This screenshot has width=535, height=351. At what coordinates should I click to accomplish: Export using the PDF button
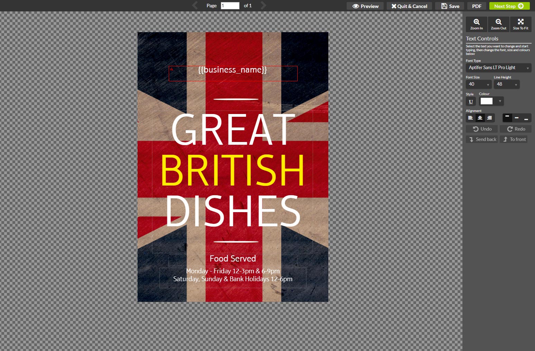(x=477, y=6)
